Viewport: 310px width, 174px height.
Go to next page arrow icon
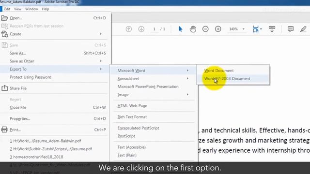pos(141,29)
